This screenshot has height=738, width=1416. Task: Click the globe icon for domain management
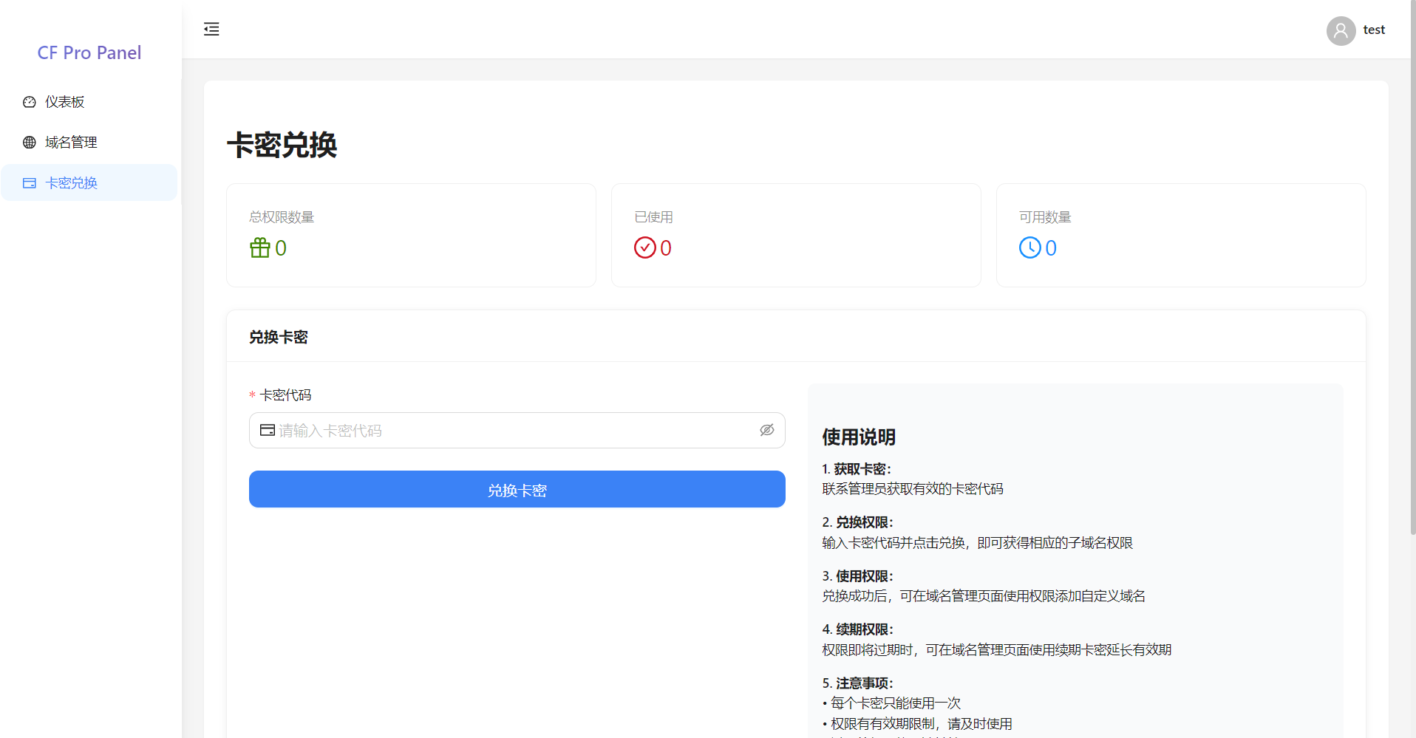pyautogui.click(x=30, y=143)
